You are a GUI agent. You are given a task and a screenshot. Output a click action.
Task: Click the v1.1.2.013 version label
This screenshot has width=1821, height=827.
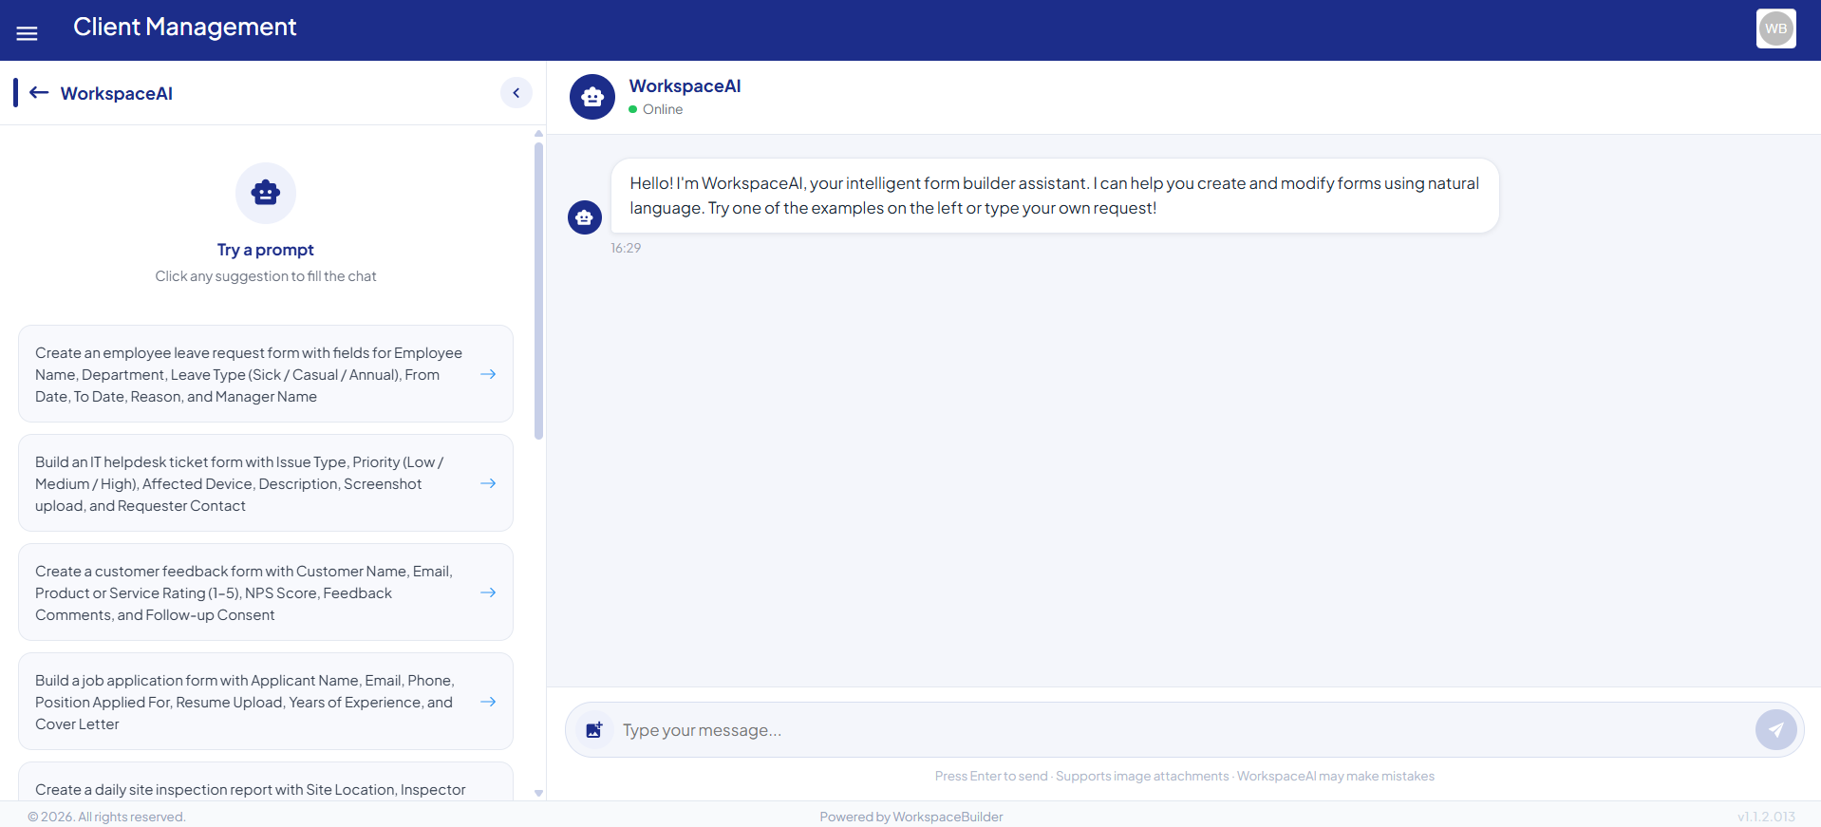[1766, 817]
